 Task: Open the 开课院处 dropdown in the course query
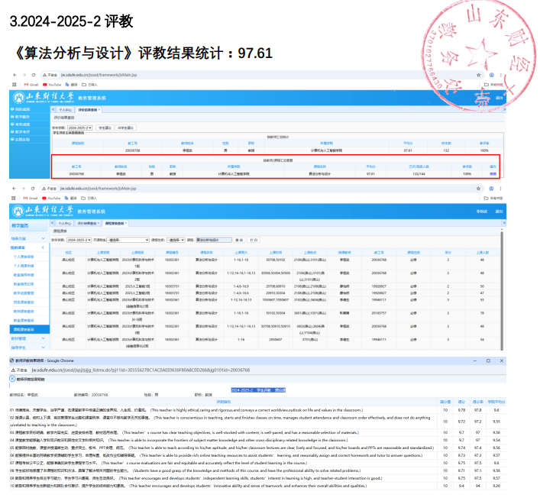(126, 239)
